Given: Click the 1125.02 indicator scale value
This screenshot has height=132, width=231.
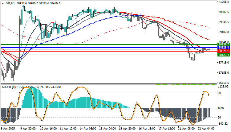Looking at the screenshot, I should point(224,87).
